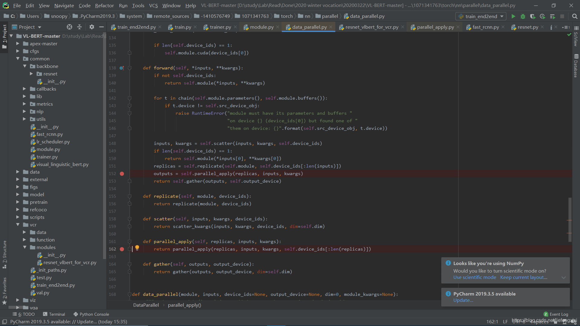The image size is (580, 326).
Task: Open the Python Console tool window
Action: coord(91,314)
